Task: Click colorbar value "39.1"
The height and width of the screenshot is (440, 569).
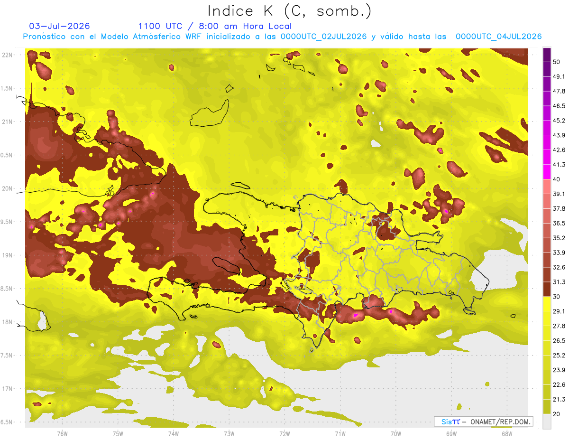Action: 559,194
